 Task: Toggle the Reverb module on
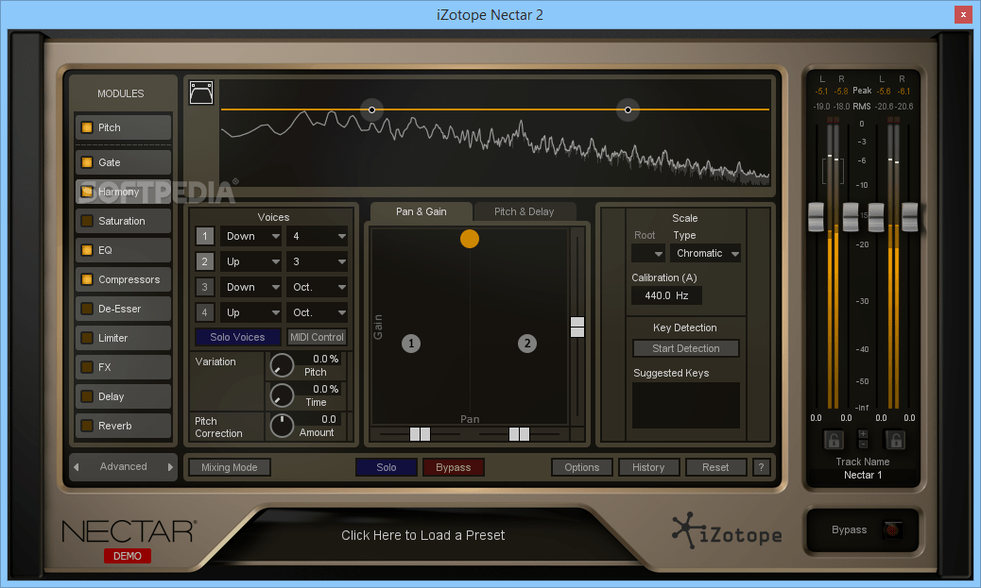tap(87, 426)
